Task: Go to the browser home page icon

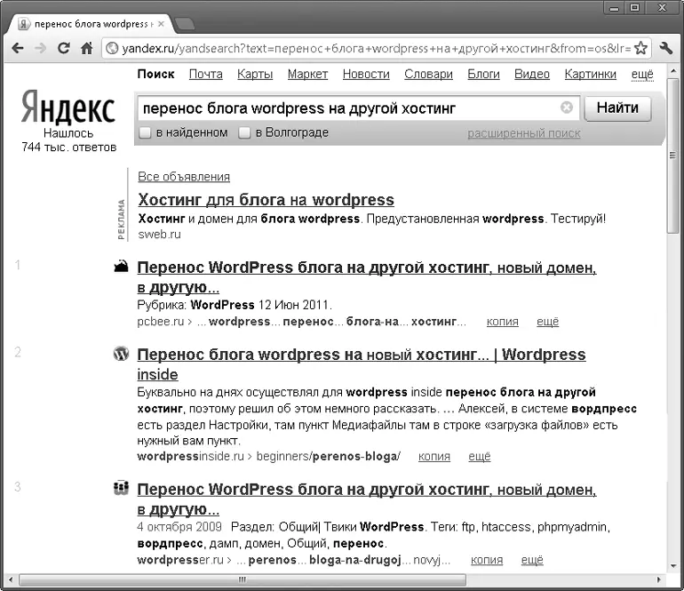Action: [x=87, y=48]
